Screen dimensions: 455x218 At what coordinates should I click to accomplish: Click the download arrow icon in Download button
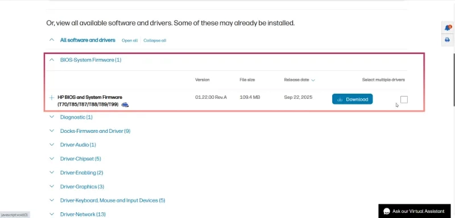pos(340,99)
